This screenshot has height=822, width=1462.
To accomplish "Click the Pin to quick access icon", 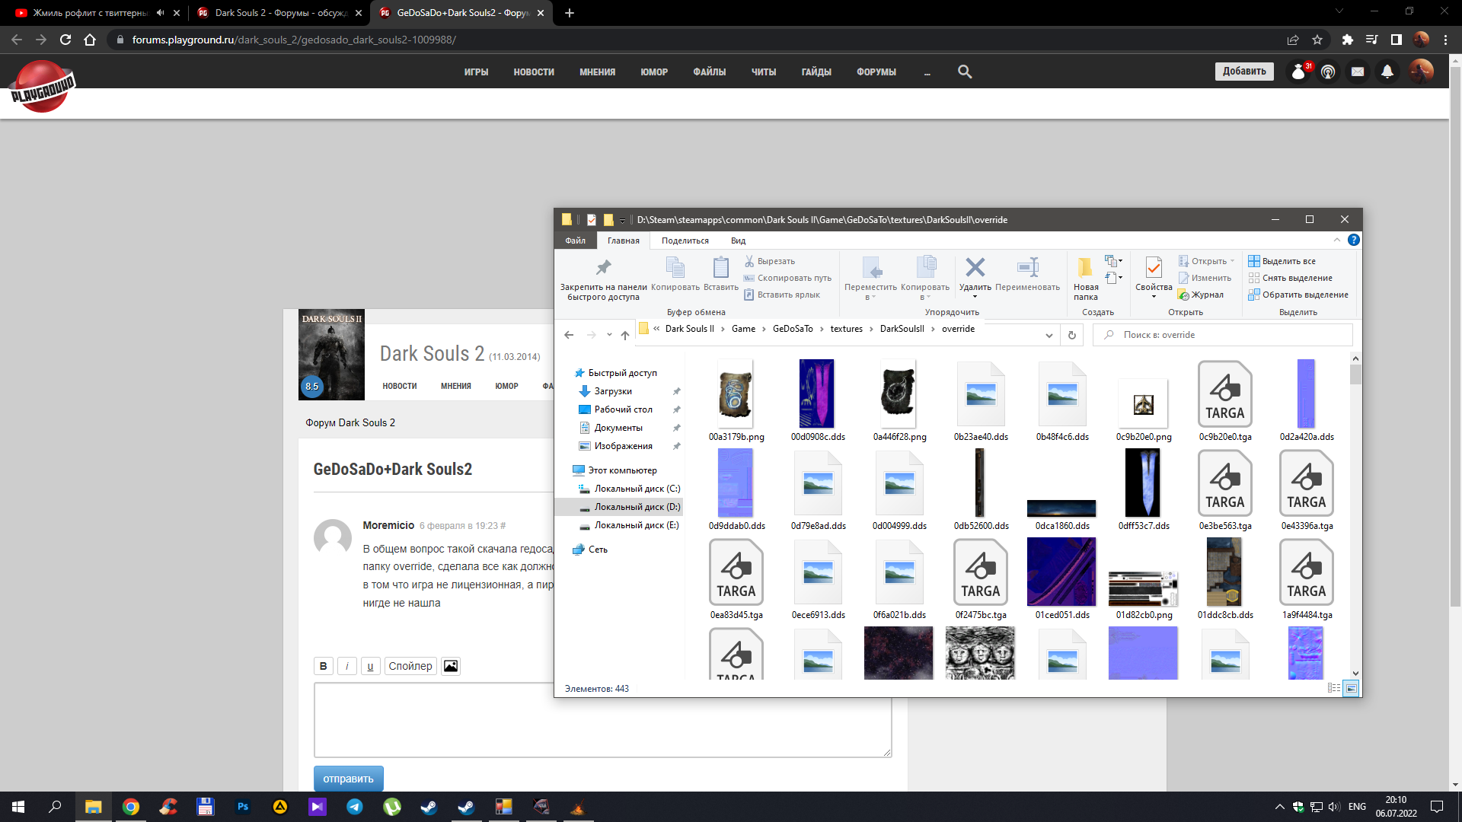I will pyautogui.click(x=603, y=268).
